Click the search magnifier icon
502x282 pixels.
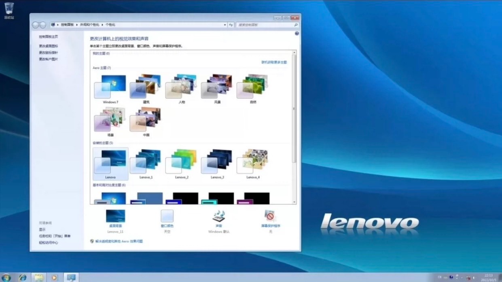[296, 25]
